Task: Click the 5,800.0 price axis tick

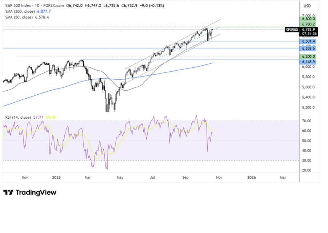Action: pyautogui.click(x=308, y=77)
